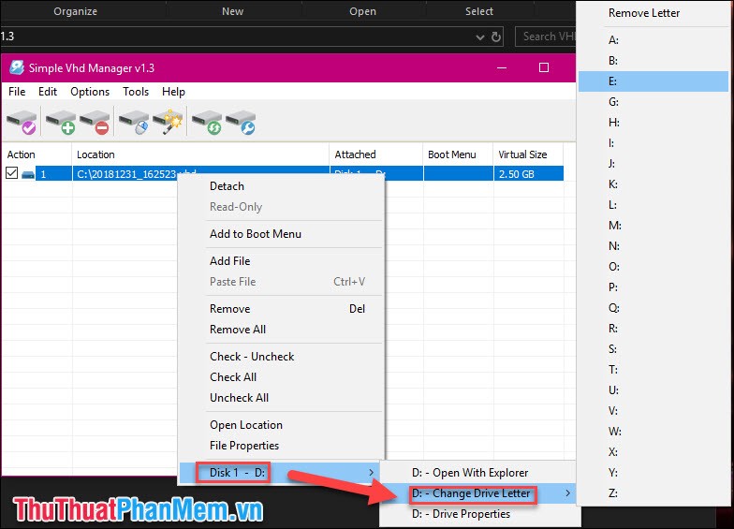Choose D: - Open With Explorer
The image size is (734, 529).
click(478, 473)
